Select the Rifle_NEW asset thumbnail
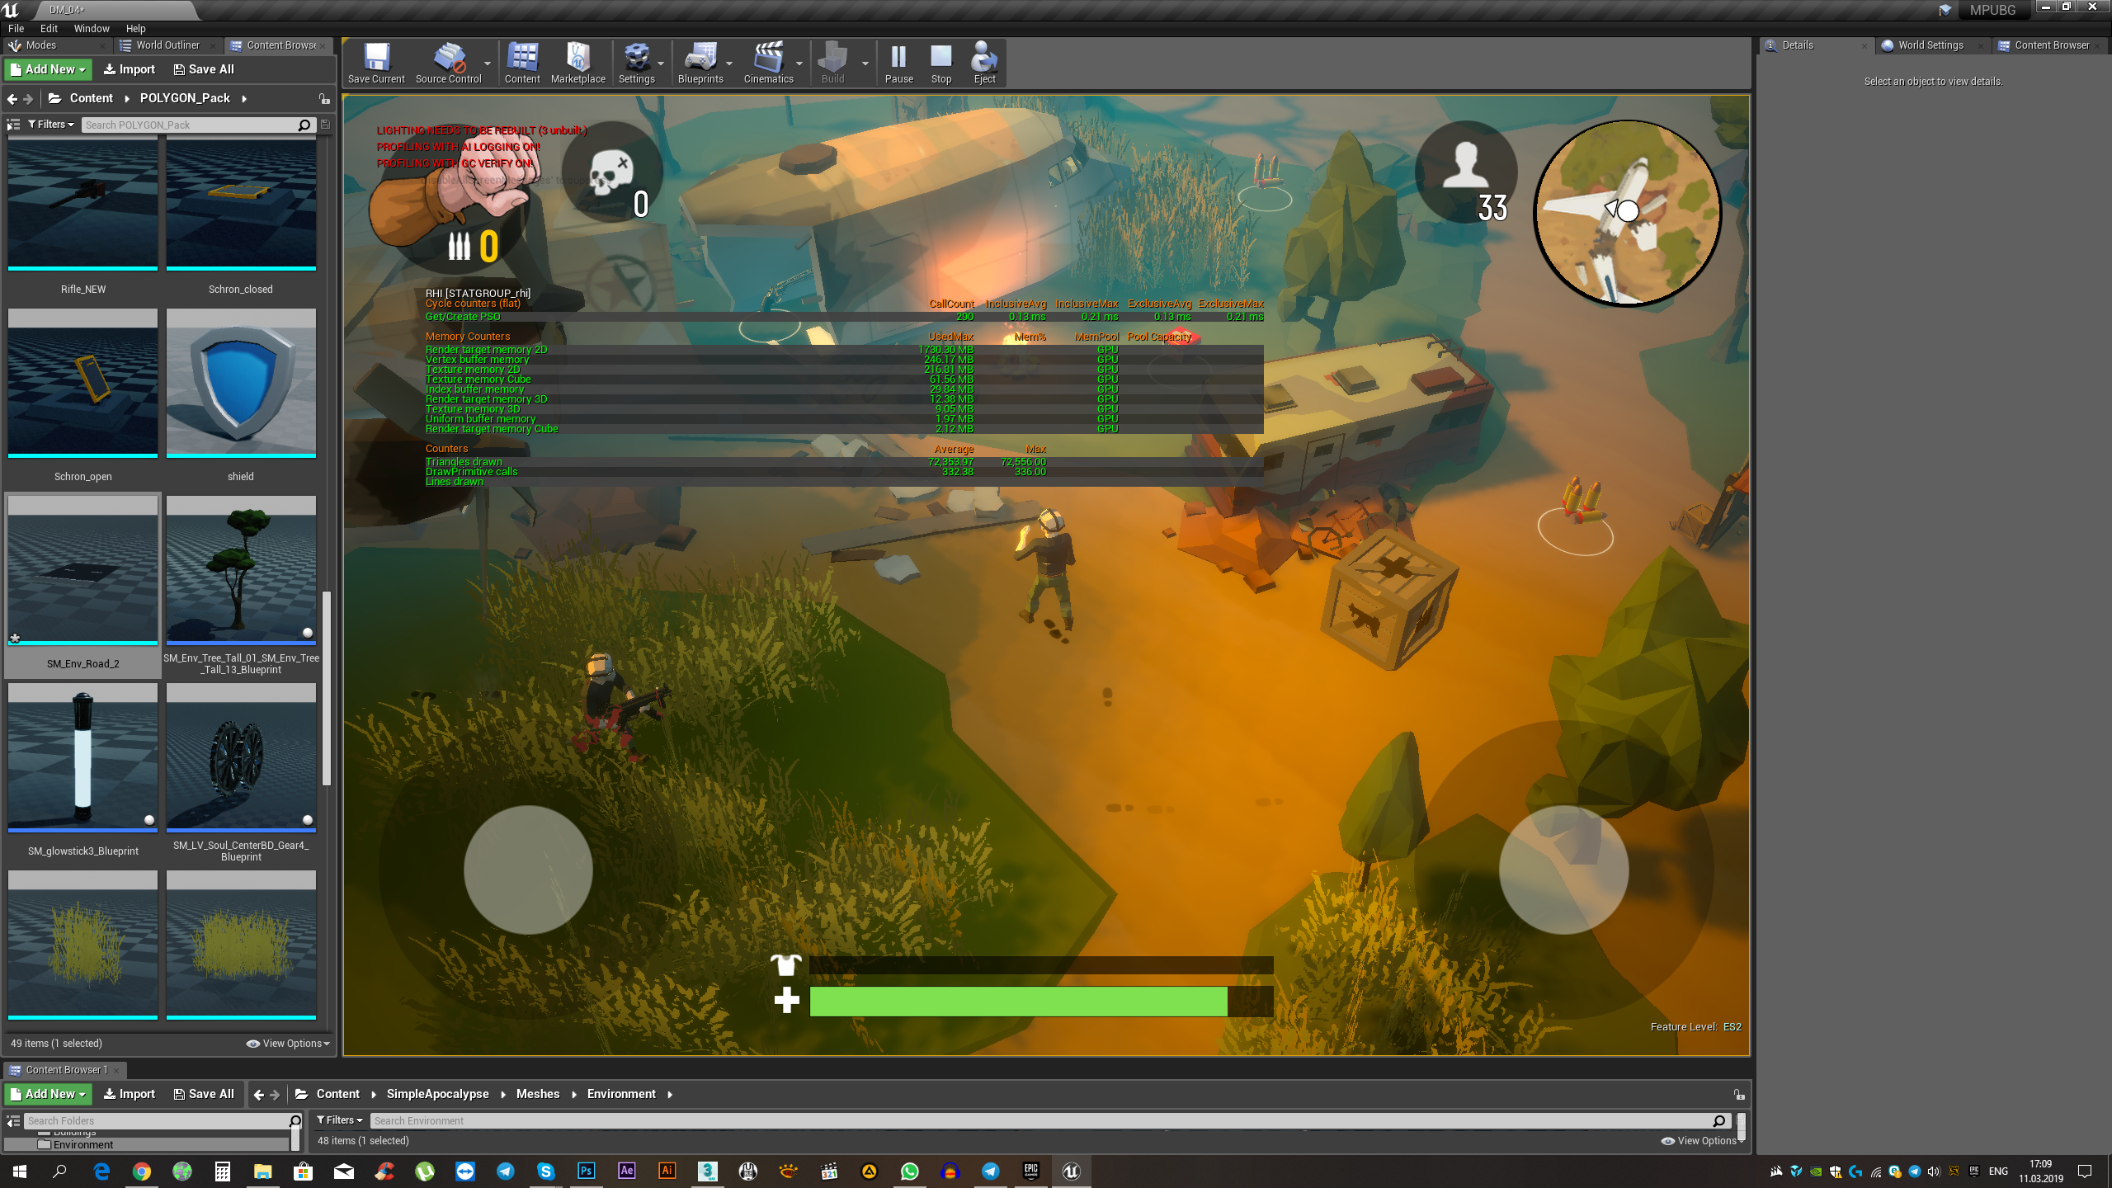This screenshot has width=2112, height=1188. 82,204
